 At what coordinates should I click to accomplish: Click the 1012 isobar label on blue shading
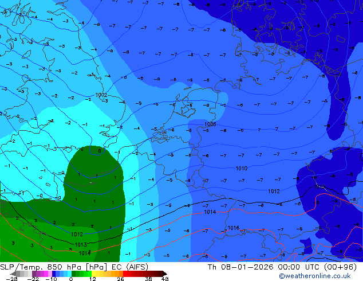coord(274,192)
